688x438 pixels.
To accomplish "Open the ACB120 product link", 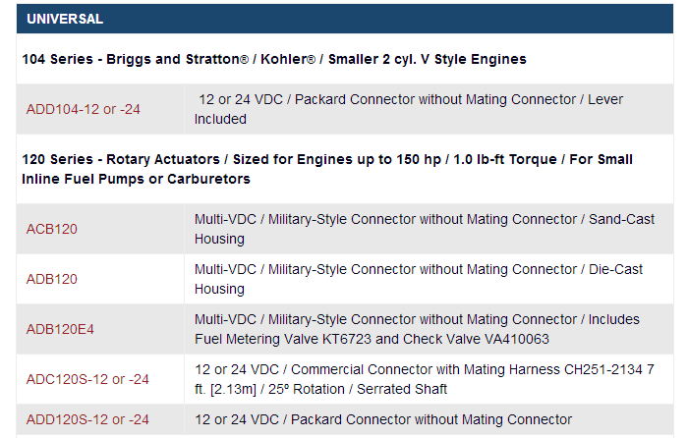I will pos(52,229).
